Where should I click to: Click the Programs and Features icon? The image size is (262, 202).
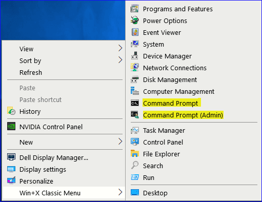coord(135,9)
